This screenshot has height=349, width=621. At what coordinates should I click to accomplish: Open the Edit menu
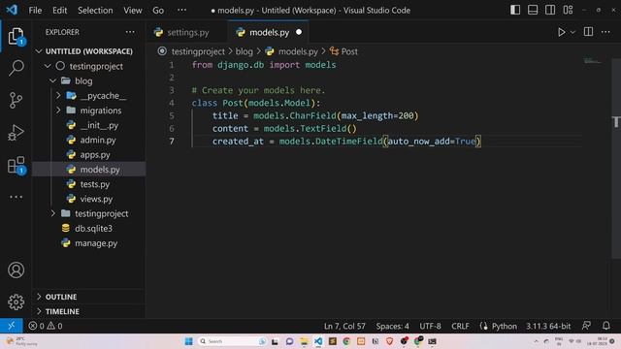(x=60, y=11)
